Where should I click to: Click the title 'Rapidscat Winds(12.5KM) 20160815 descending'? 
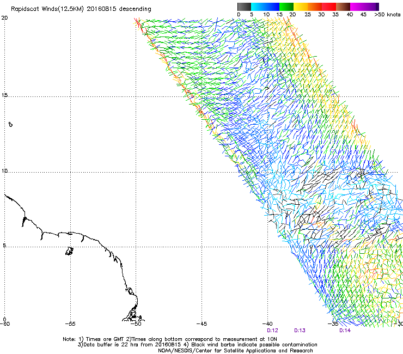click(81, 9)
